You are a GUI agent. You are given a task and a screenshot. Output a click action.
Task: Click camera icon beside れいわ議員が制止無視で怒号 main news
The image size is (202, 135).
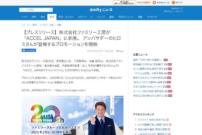(166, 69)
